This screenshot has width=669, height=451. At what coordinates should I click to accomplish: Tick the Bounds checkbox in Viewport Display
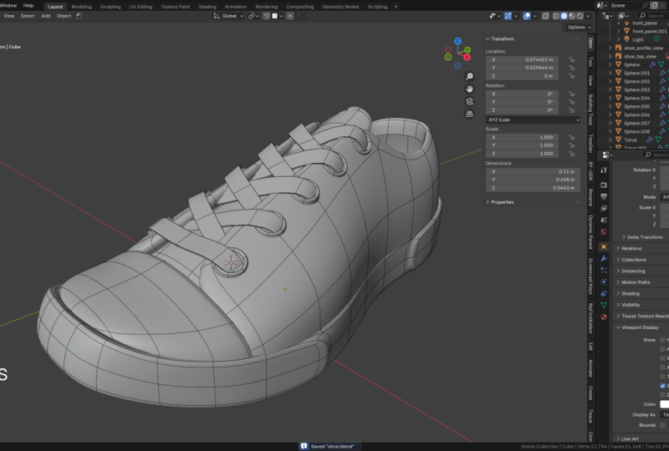662,425
